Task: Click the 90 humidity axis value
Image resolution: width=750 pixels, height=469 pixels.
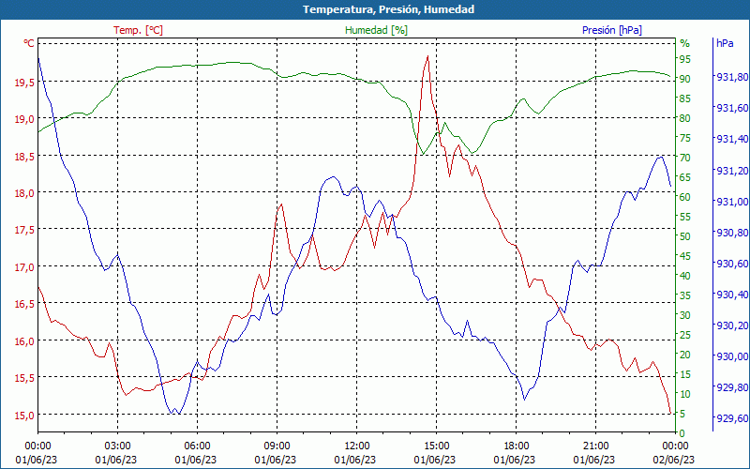Action: (x=685, y=79)
